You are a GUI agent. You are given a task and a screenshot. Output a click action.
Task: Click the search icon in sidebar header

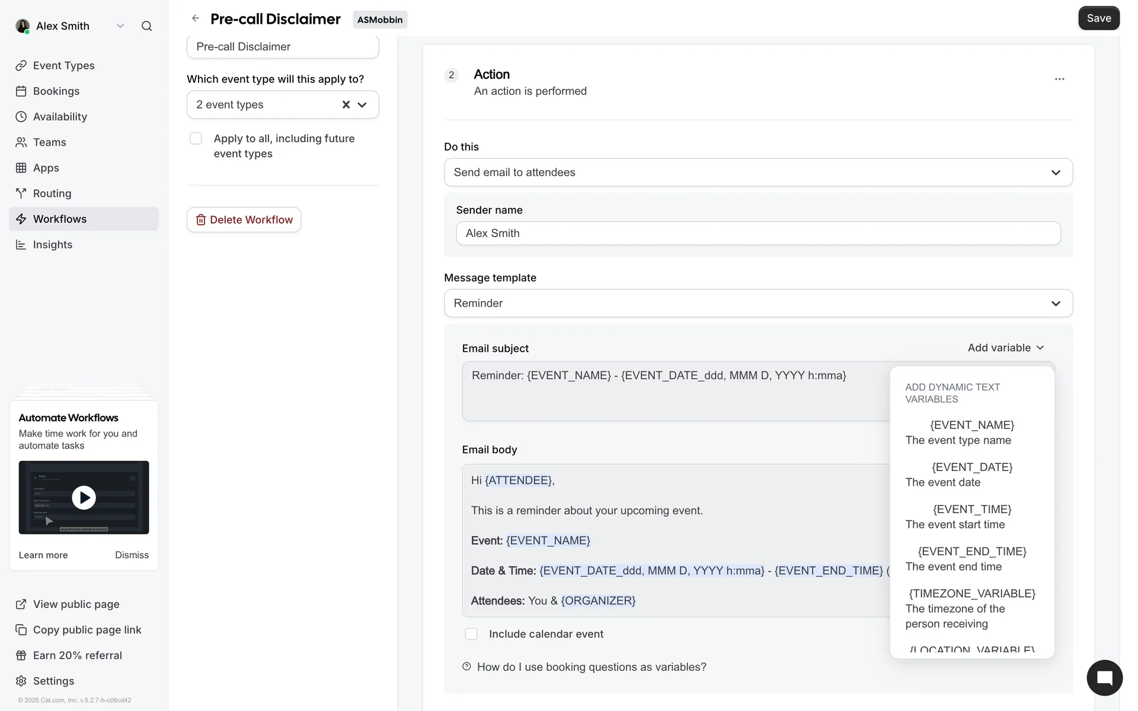(146, 26)
